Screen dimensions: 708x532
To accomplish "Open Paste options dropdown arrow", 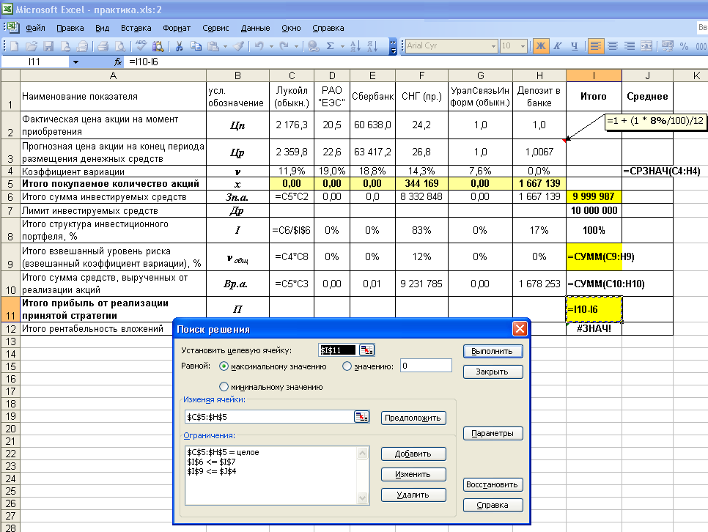I will coord(225,46).
